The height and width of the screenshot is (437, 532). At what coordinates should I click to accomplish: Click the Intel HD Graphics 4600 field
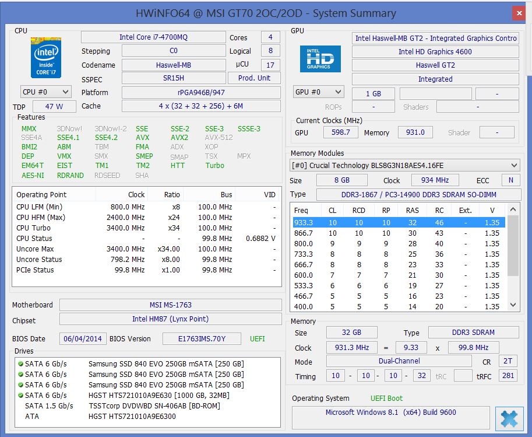[435, 52]
